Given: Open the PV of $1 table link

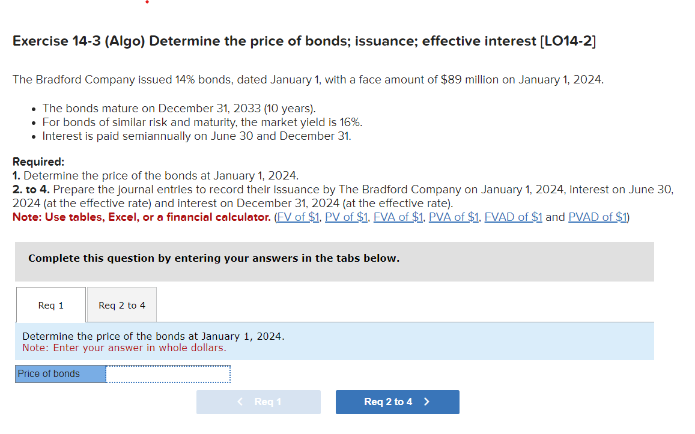Looking at the screenshot, I should tap(346, 217).
